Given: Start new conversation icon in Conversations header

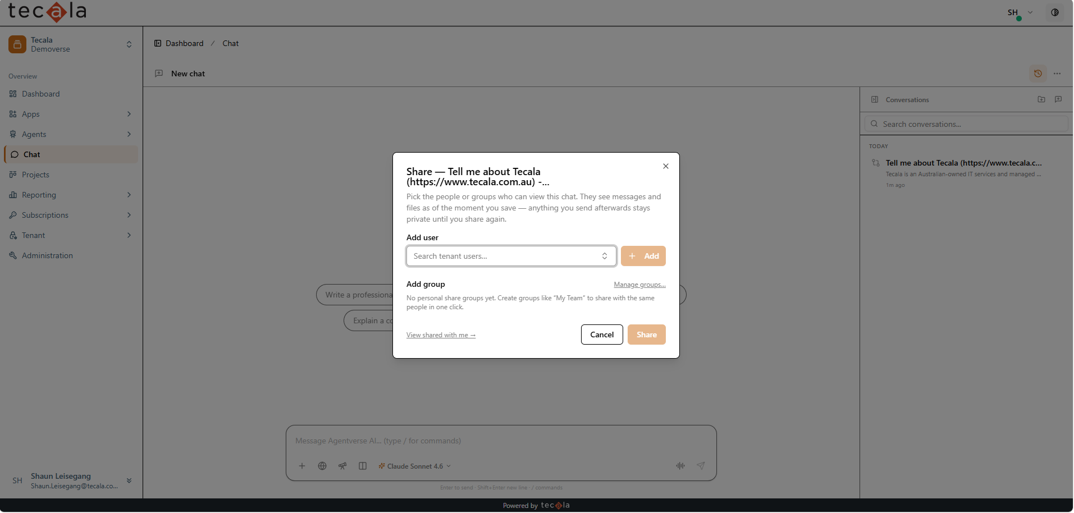Looking at the screenshot, I should pyautogui.click(x=1058, y=99).
